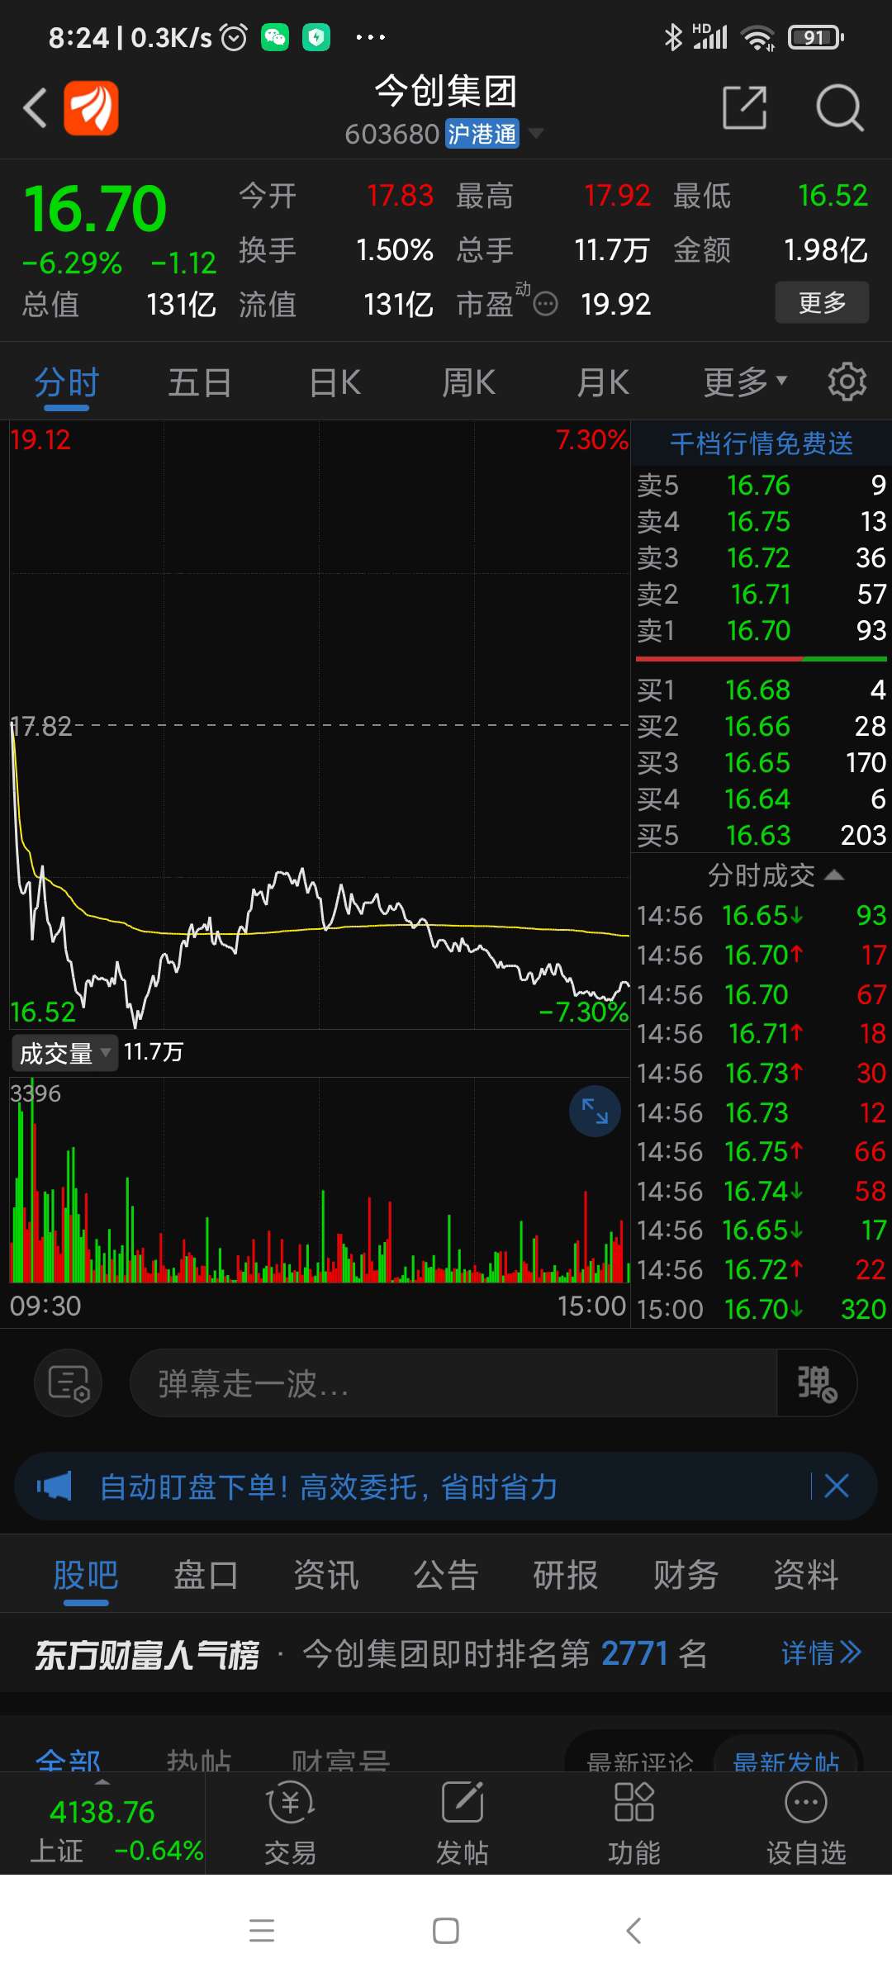Tap the back arrow icon
The width and height of the screenshot is (892, 1982).
[x=35, y=108]
